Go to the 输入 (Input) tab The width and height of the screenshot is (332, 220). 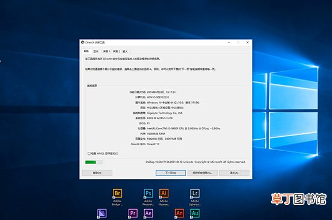126,51
